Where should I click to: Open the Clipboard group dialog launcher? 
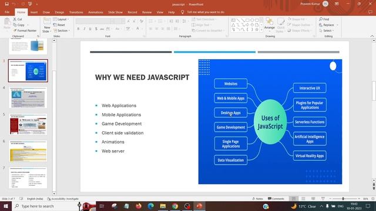click(38, 36)
